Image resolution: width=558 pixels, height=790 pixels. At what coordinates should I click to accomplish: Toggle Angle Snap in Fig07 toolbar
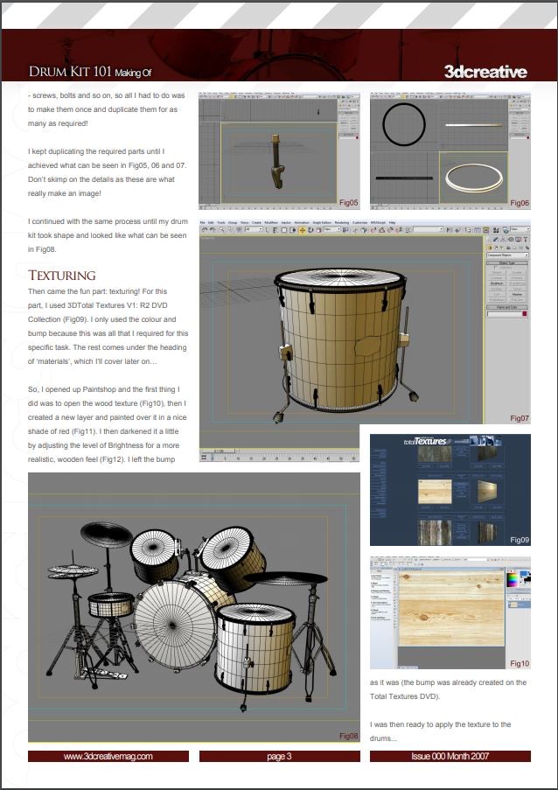click(x=382, y=230)
